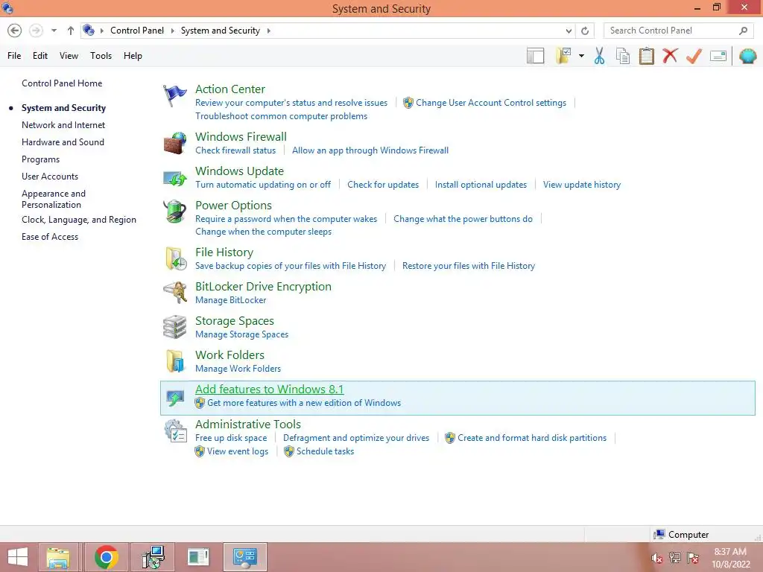Expand the arrow after Control Panel breadcrumb
The width and height of the screenshot is (763, 572).
pos(172,31)
